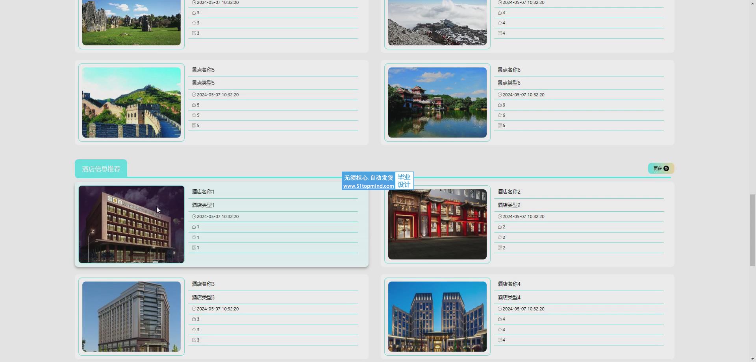This screenshot has width=756, height=362.
Task: Click the thumbs-up icon for 酒店名称1
Action: tap(194, 227)
